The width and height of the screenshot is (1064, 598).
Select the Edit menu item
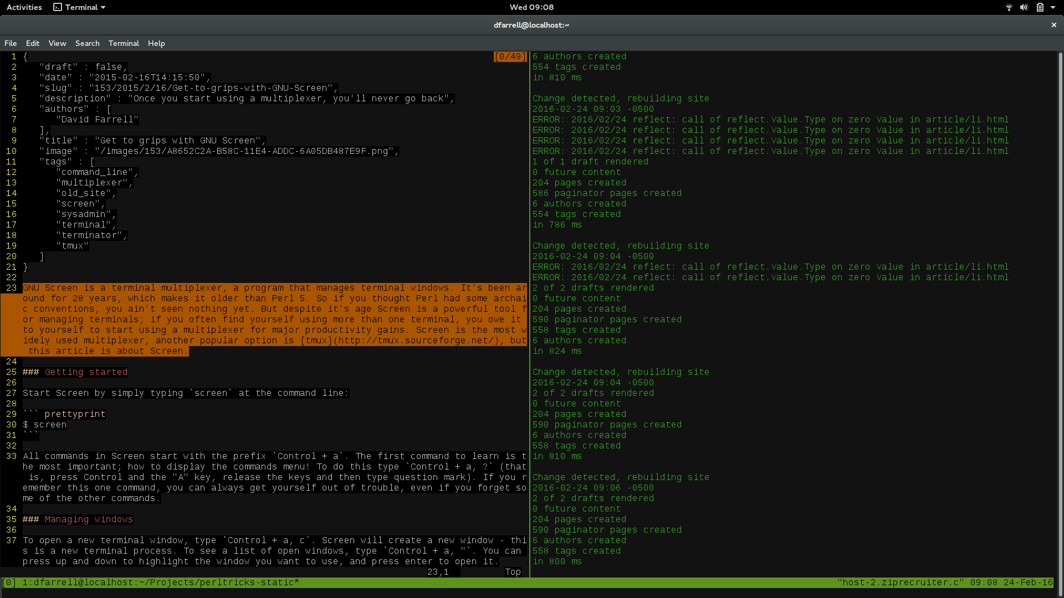click(x=32, y=42)
